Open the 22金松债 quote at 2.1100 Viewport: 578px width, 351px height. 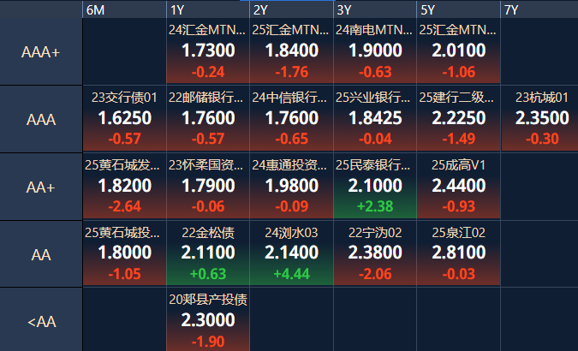tap(208, 253)
